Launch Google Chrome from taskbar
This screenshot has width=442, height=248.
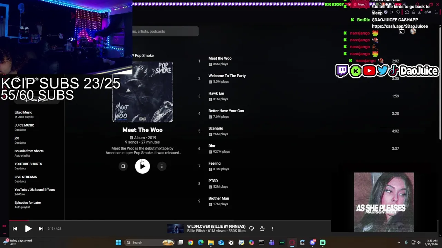pos(191,242)
